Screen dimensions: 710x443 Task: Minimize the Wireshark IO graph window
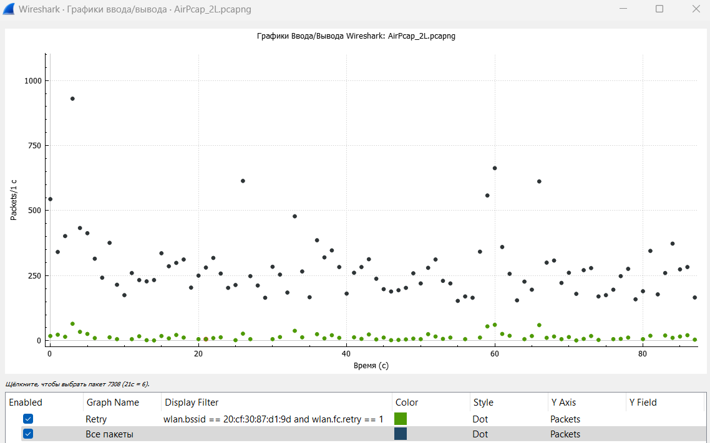tap(623, 9)
